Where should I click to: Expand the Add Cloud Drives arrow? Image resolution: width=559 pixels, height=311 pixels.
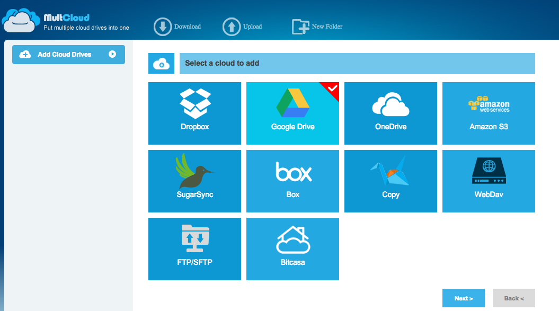click(x=112, y=54)
